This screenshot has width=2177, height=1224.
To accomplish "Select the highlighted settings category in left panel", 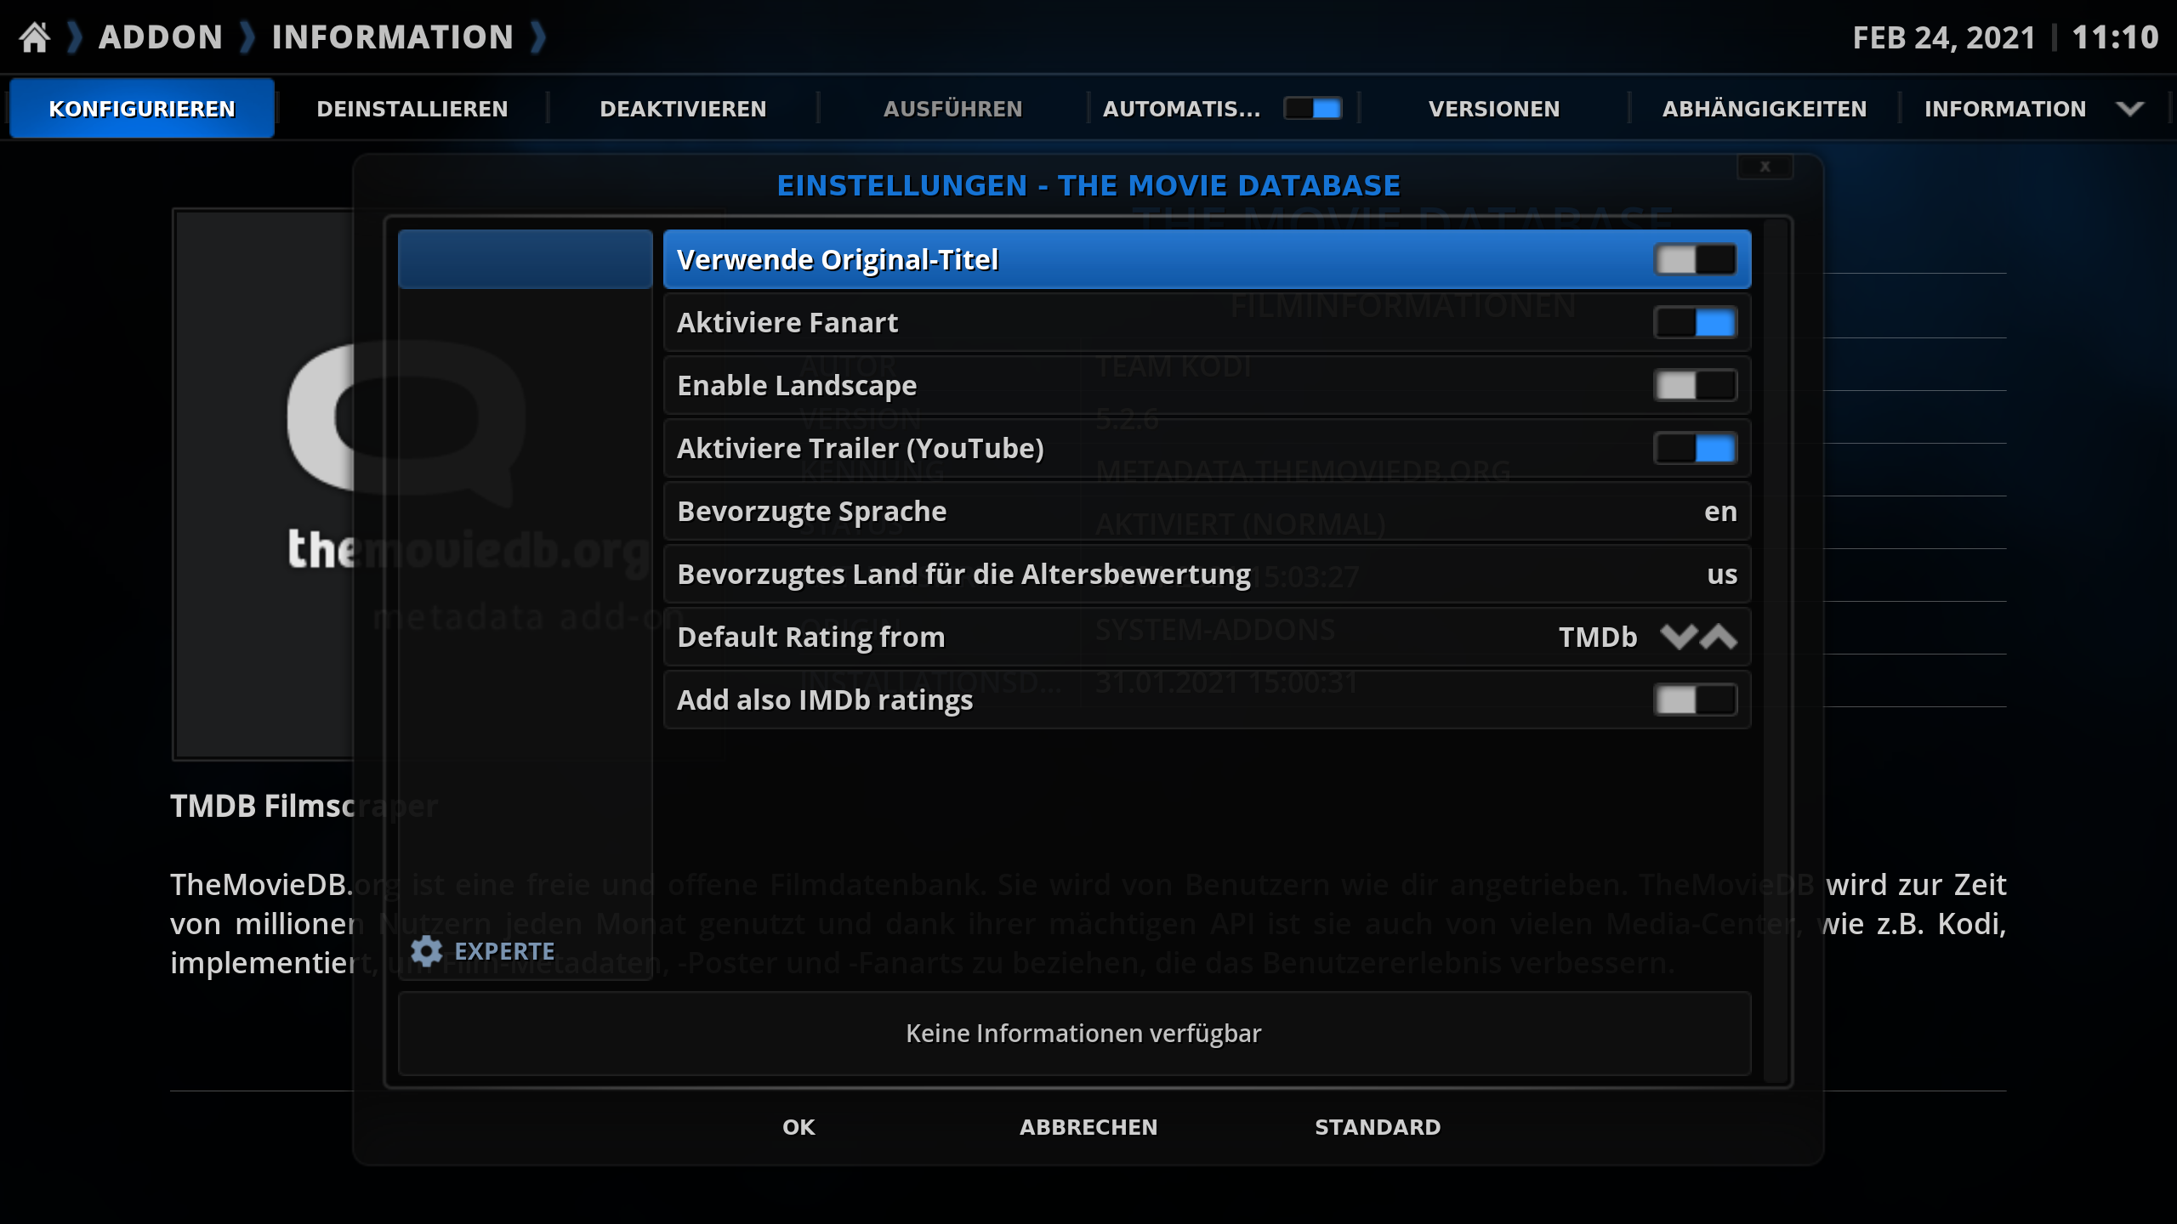I will [526, 259].
